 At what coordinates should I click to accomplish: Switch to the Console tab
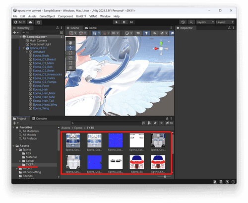[39, 119]
